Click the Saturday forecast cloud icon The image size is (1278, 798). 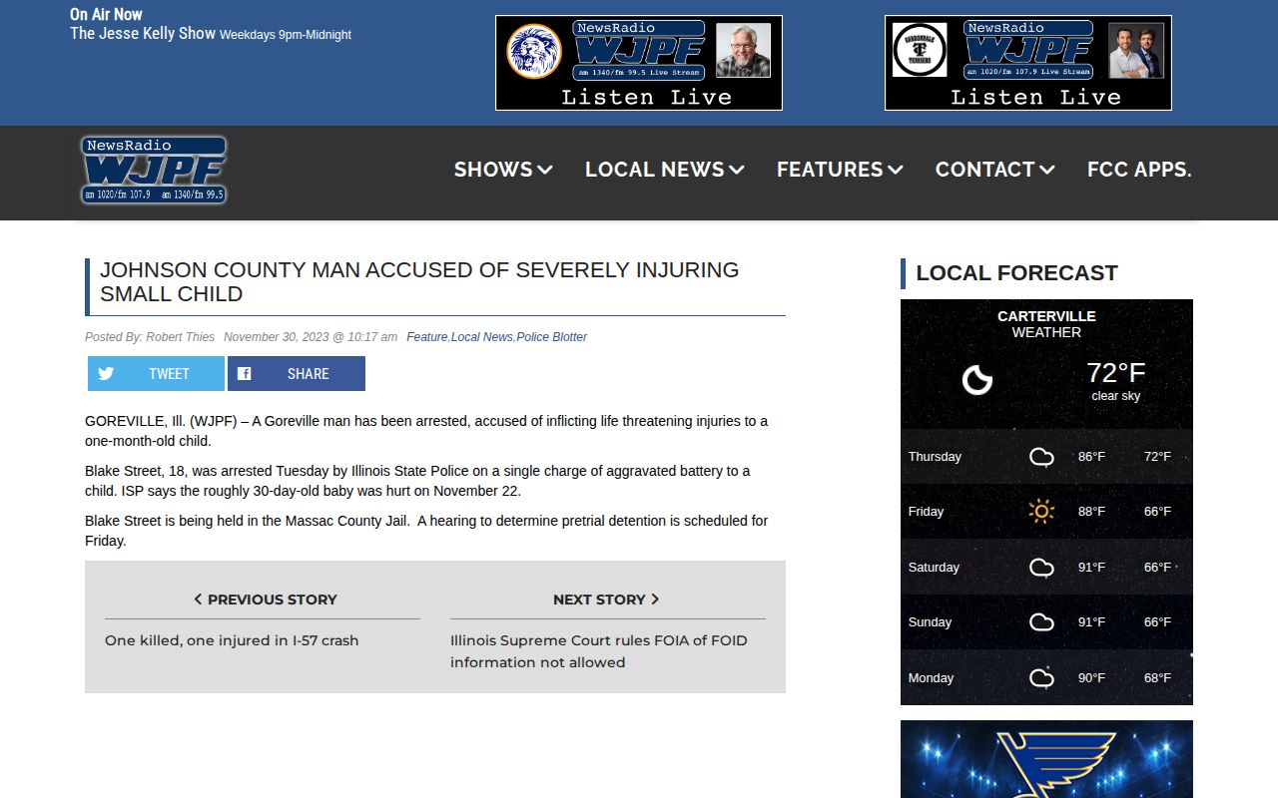click(x=1041, y=568)
